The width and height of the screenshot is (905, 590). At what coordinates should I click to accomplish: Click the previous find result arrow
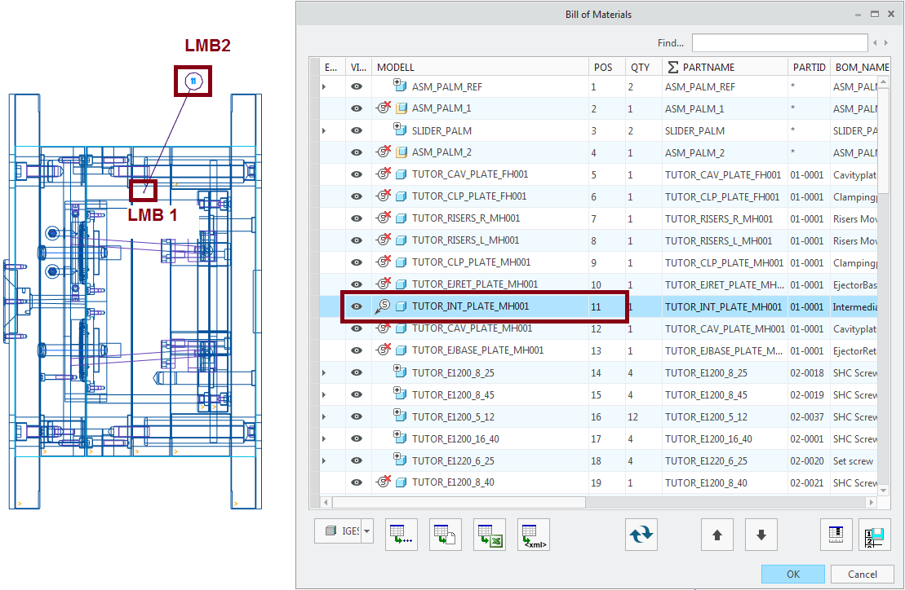(x=876, y=42)
